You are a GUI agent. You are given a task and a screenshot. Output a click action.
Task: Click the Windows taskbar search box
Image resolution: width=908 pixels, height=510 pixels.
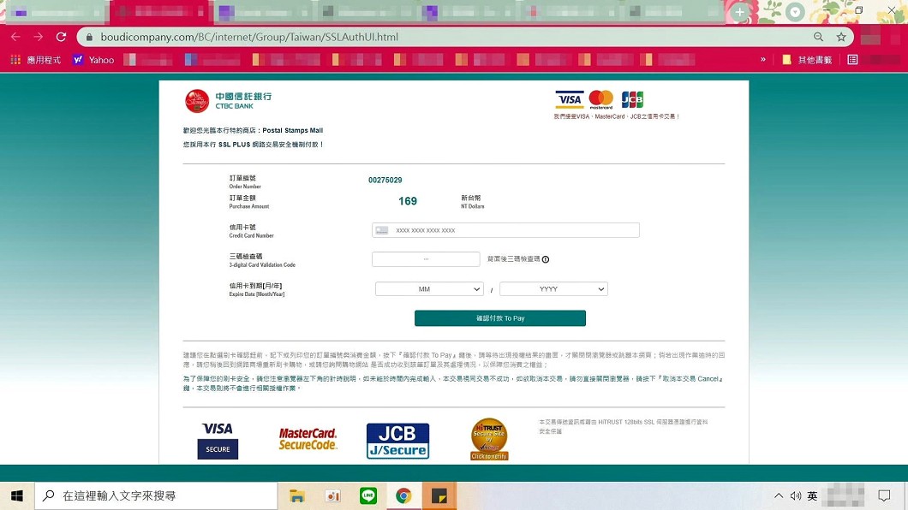pyautogui.click(x=157, y=496)
